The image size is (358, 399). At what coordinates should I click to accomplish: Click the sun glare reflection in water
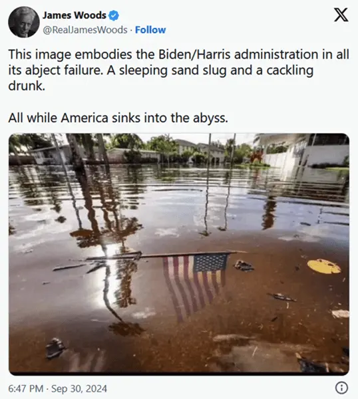[110, 251]
